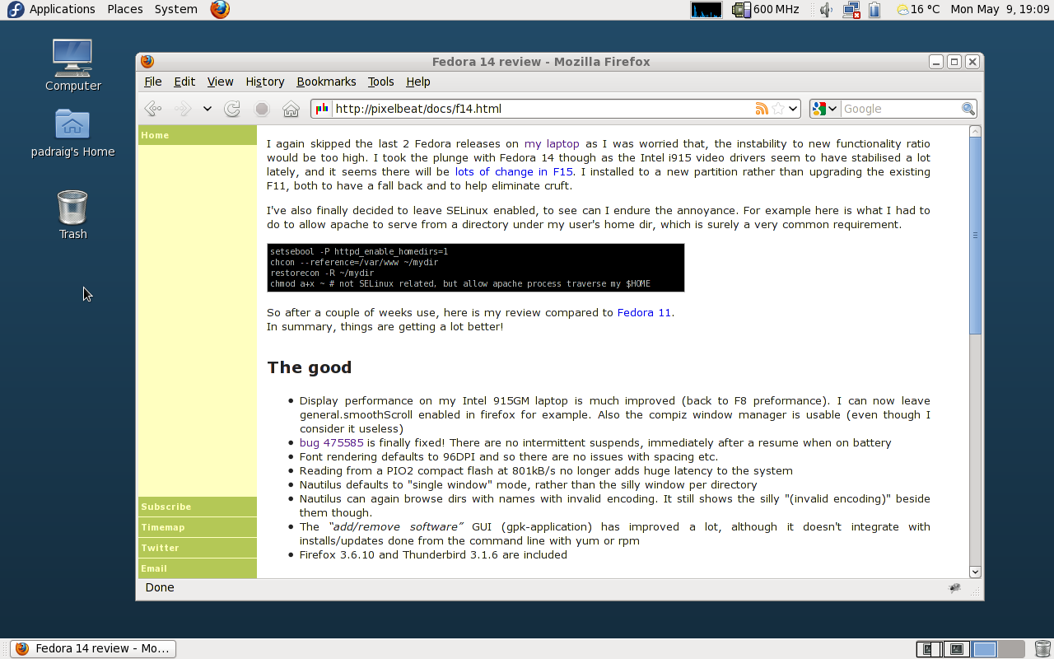The height and width of the screenshot is (659, 1054).
Task: Open the Edit menu
Action: pyautogui.click(x=184, y=82)
